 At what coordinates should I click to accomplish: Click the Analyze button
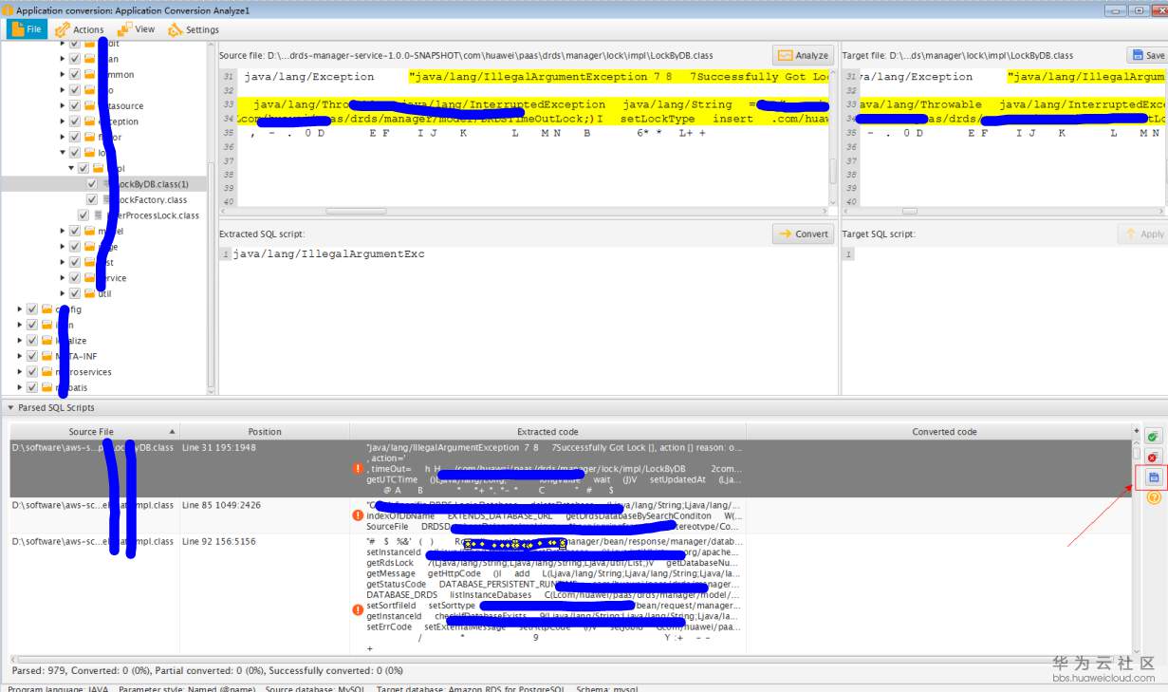803,55
